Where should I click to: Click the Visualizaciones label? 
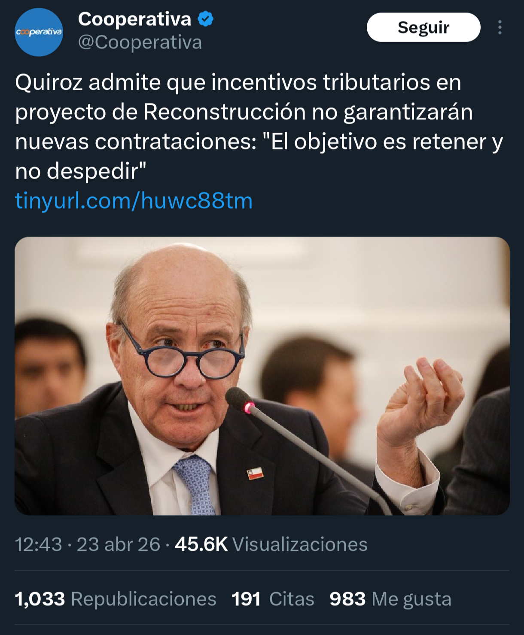[x=300, y=544]
